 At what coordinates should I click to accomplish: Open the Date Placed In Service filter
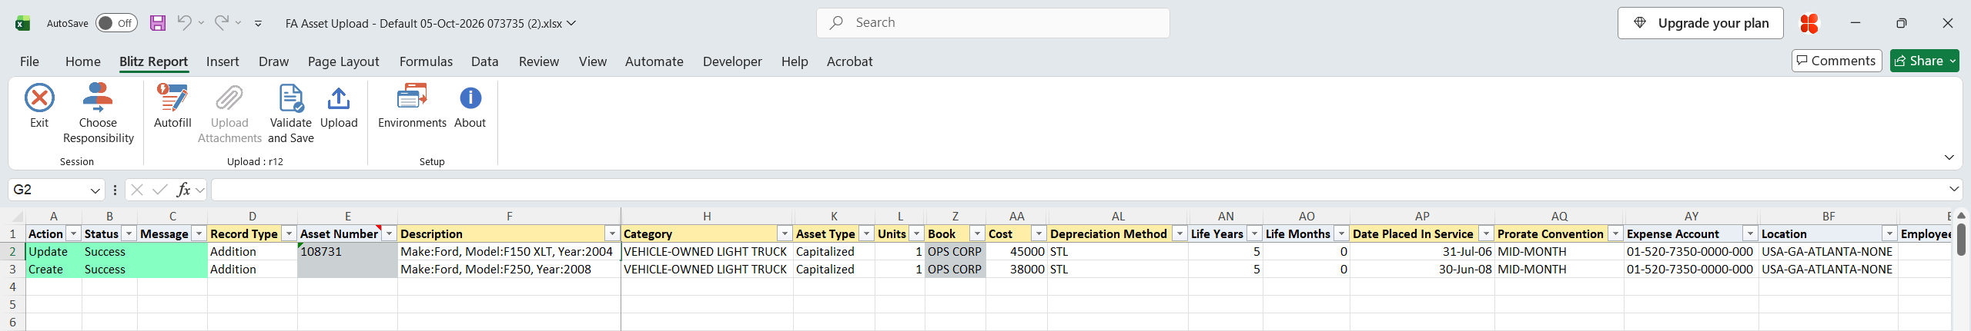click(x=1486, y=233)
